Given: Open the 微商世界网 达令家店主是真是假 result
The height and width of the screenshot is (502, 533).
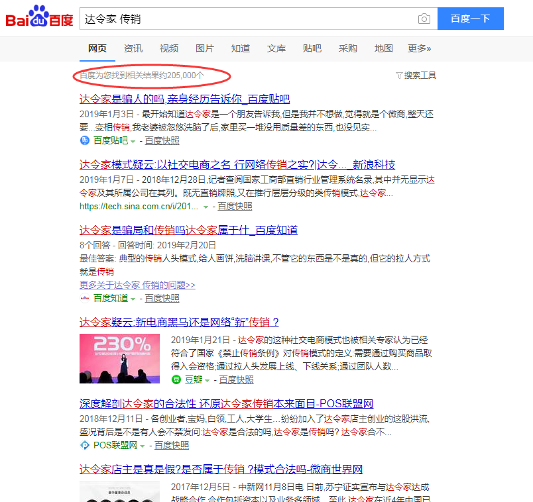Looking at the screenshot, I should [221, 470].
